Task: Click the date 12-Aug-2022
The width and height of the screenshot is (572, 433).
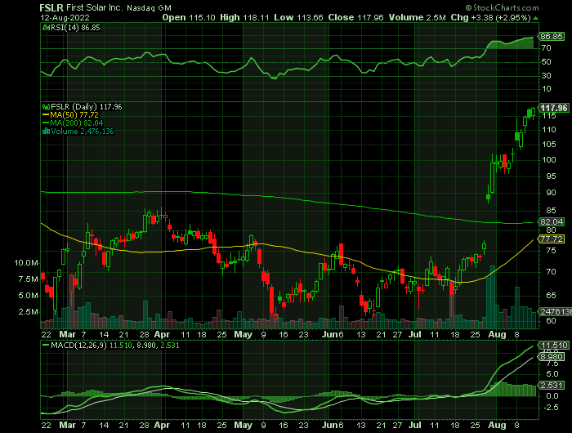Action: 65,17
